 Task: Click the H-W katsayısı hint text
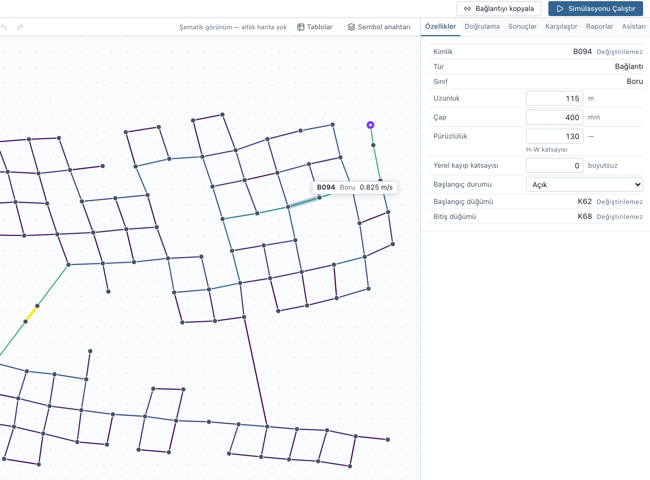click(547, 150)
